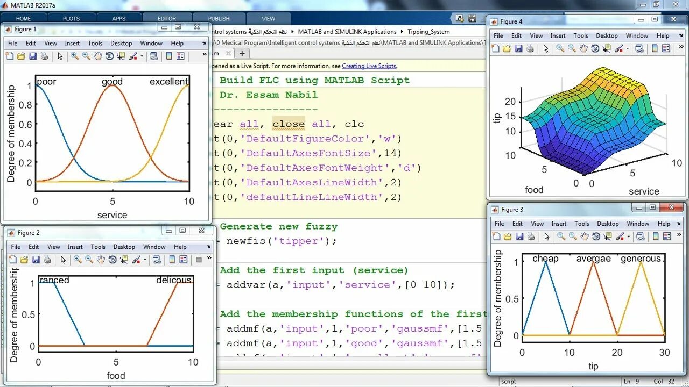This screenshot has height=387, width=689.
Task: Expand Figure 1 toolbar overflow chevron
Action: (x=205, y=55)
